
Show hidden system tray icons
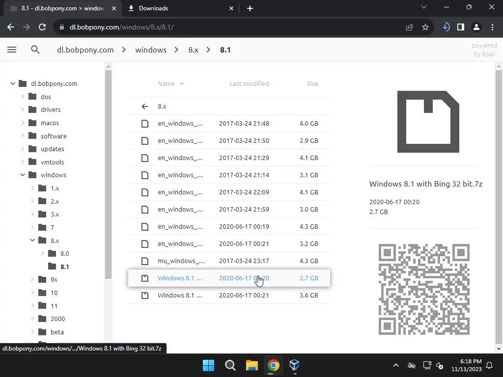coord(396,365)
